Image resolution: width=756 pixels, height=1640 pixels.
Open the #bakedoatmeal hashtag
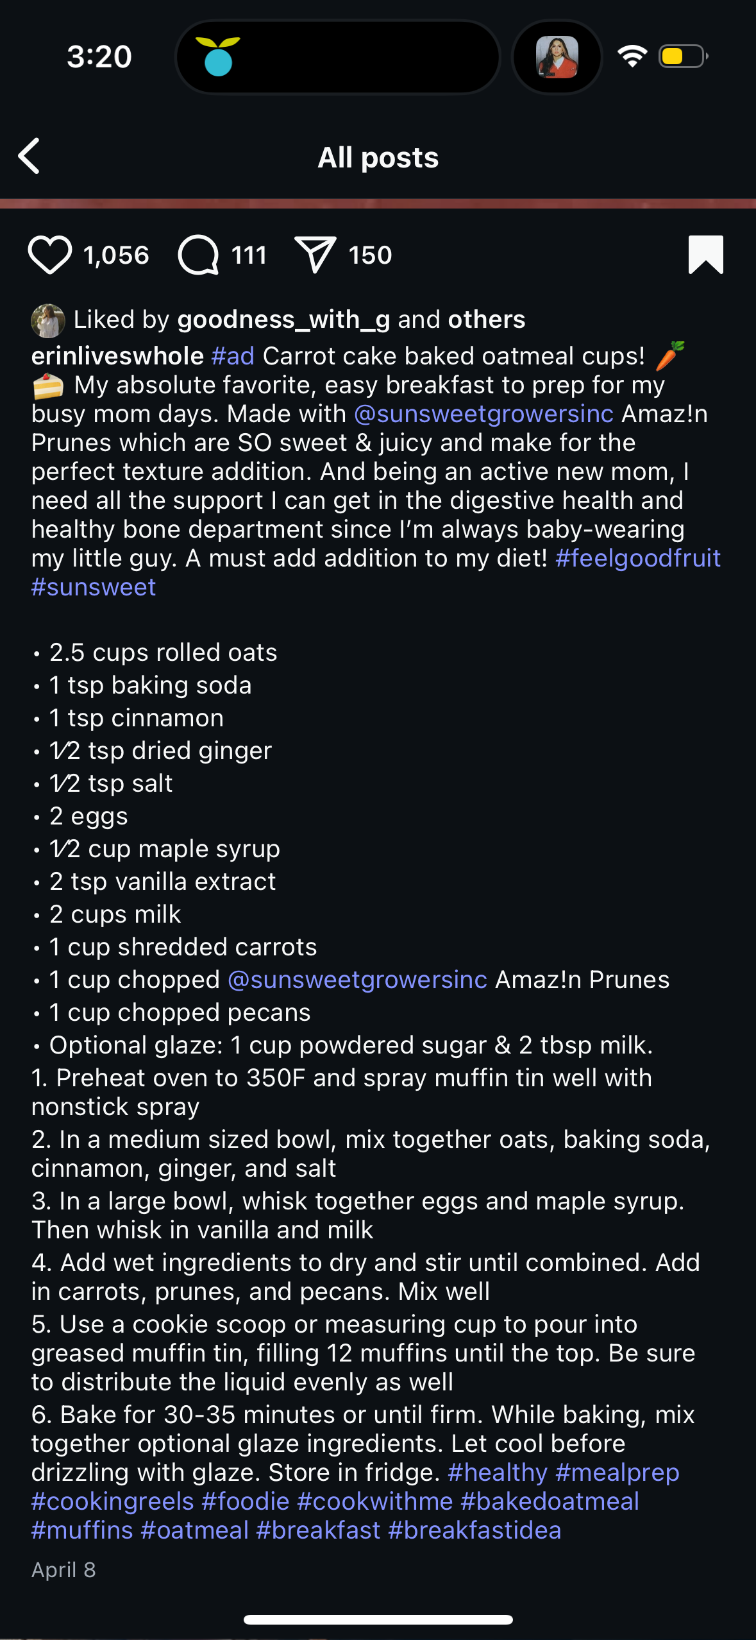coord(550,1501)
